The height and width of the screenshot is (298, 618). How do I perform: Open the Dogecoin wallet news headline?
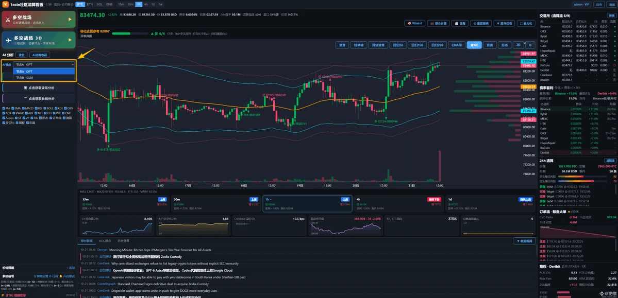click(x=164, y=290)
